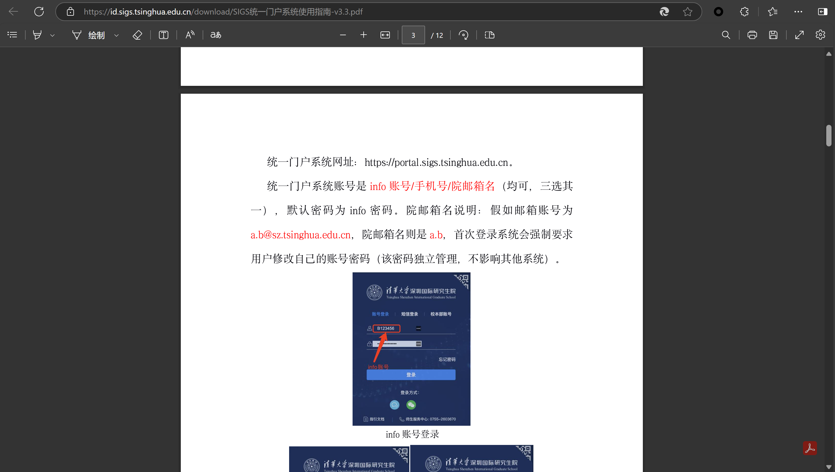Image resolution: width=835 pixels, height=472 pixels.
Task: Start Read aloud
Action: click(190, 35)
